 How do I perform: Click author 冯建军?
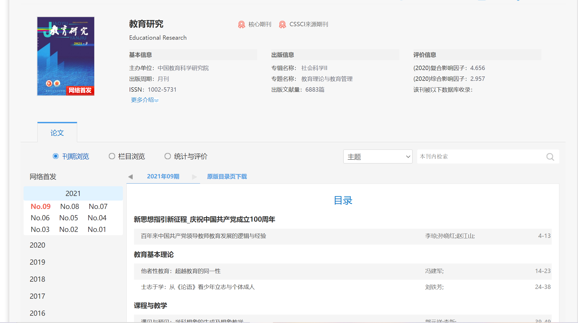pos(434,271)
